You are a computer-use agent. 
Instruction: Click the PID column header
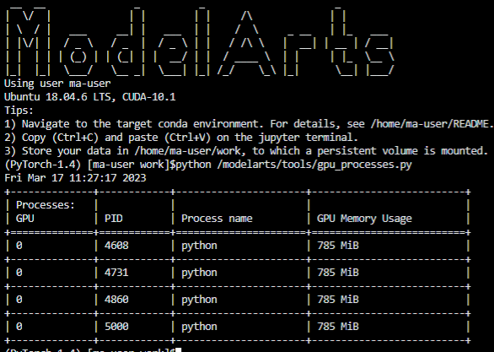114,219
